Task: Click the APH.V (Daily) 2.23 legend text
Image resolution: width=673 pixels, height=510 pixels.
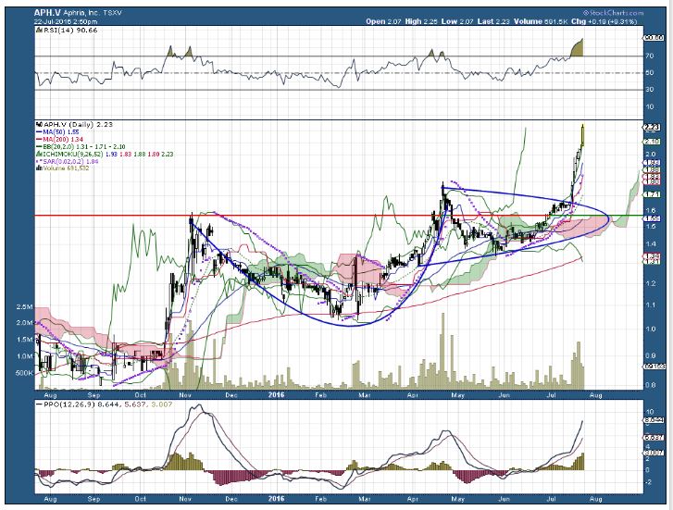Action: (78, 125)
